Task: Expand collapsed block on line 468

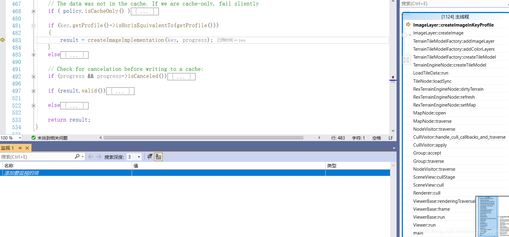Action: click(x=34, y=11)
